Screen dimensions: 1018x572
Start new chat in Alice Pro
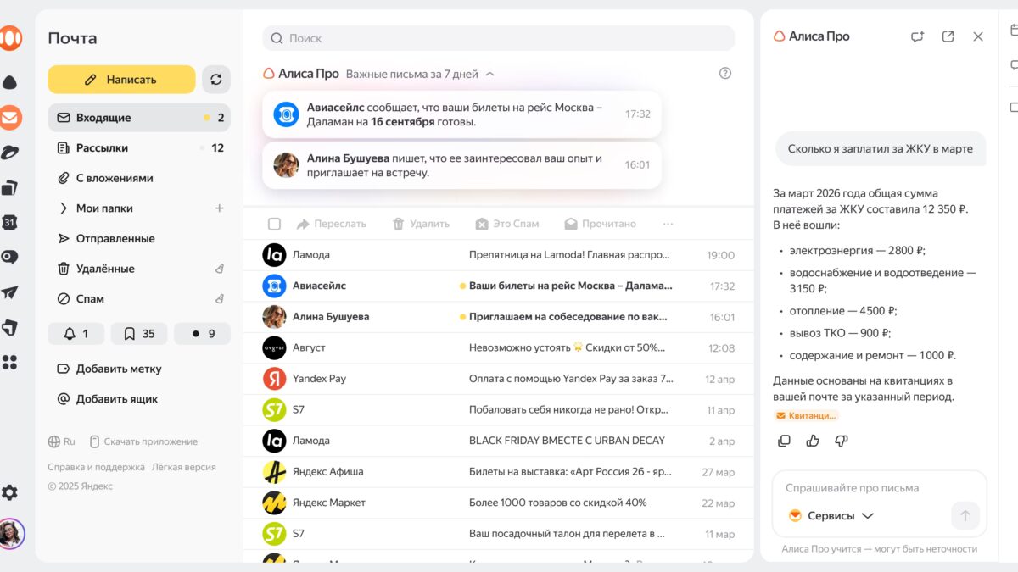pos(917,36)
